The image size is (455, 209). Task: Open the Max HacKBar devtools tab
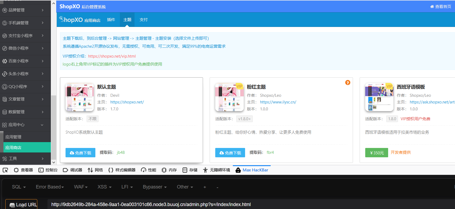point(252,170)
